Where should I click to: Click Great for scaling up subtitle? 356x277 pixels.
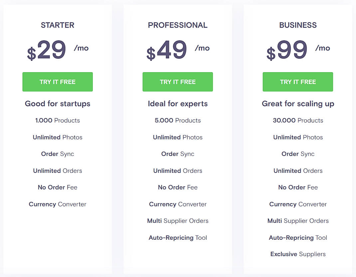click(297, 103)
